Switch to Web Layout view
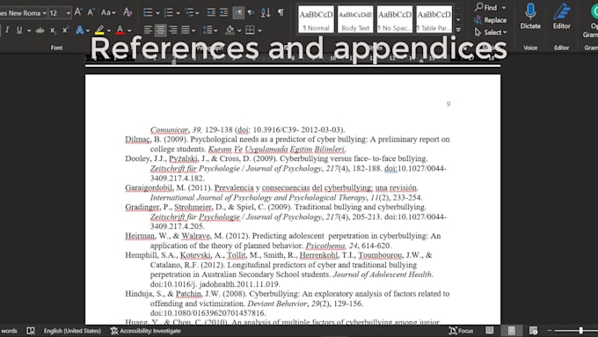 point(533,331)
